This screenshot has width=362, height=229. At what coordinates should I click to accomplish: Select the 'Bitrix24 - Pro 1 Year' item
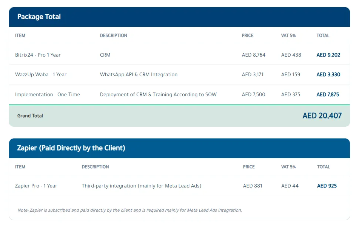(38, 55)
